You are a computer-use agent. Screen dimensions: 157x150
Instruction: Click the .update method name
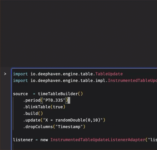[32, 120]
